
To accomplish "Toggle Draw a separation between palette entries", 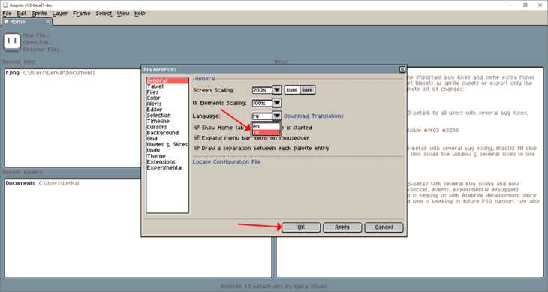I will (197, 148).
